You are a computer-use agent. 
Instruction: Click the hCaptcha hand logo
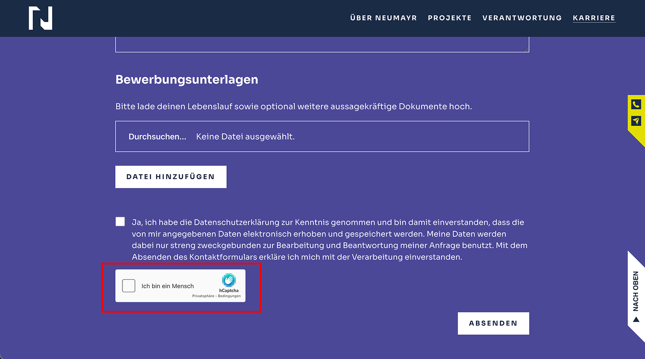point(229,280)
